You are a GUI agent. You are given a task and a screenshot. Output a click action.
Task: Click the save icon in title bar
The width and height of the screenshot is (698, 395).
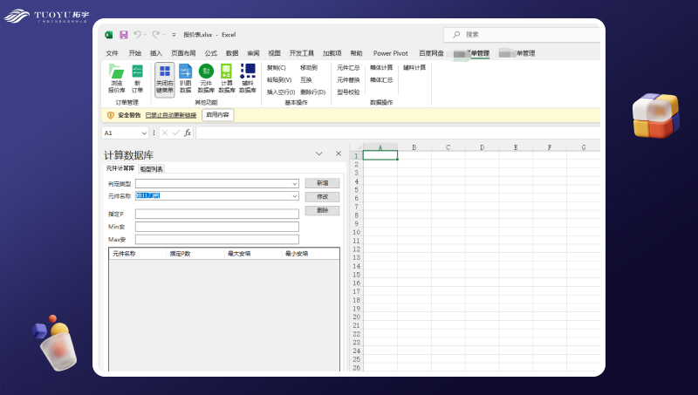124,35
